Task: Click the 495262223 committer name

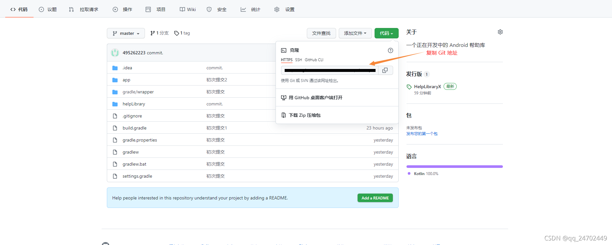Action: (x=134, y=53)
